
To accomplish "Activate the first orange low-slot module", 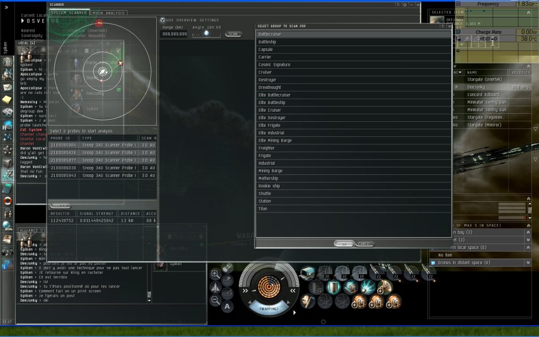I will (x=359, y=302).
